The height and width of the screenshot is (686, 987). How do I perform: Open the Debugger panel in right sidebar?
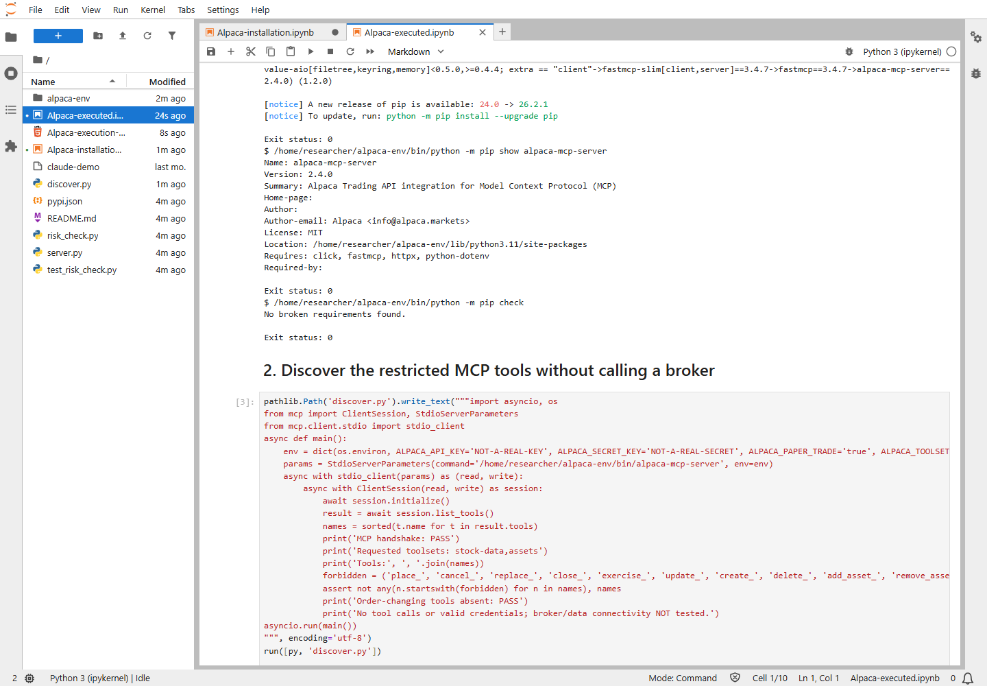coord(976,73)
